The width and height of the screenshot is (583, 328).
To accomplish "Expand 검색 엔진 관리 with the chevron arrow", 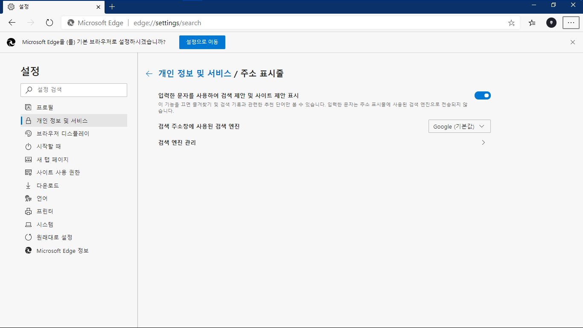I will pos(484,143).
